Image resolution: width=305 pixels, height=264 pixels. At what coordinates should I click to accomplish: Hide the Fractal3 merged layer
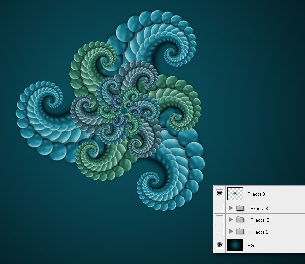220,193
